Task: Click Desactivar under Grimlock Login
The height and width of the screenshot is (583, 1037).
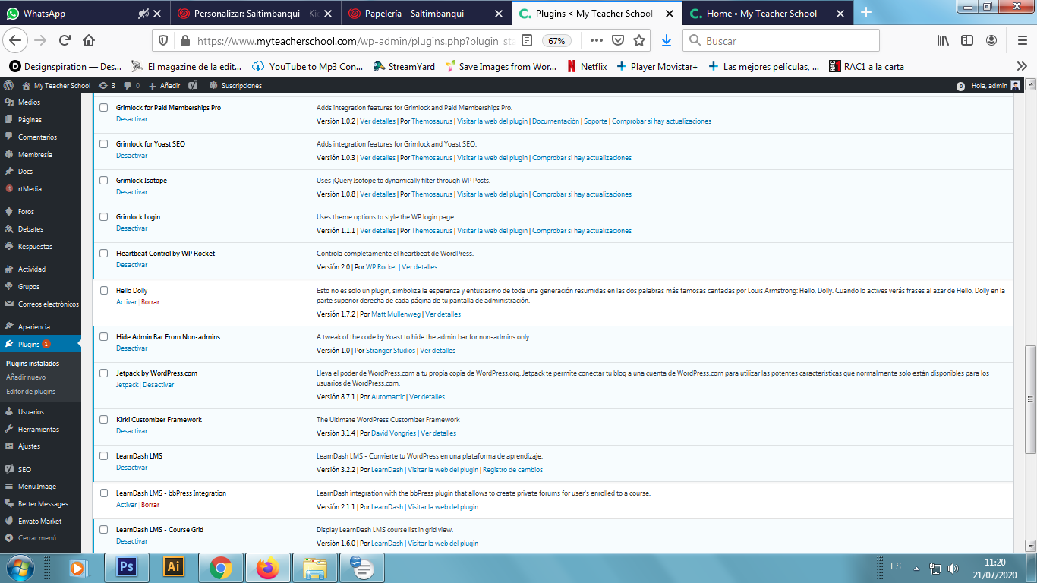Action: (131, 228)
